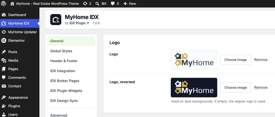Click the external link arrow by IDX Plugin
The width and height of the screenshot is (275, 117).
click(88, 23)
